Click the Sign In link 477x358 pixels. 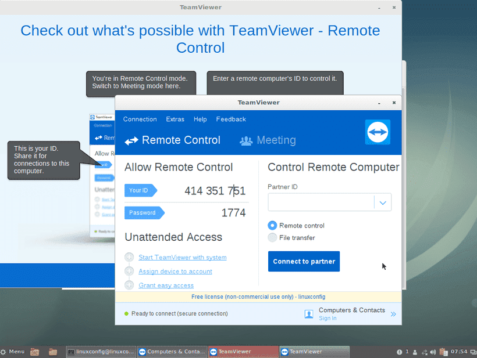[x=328, y=319]
